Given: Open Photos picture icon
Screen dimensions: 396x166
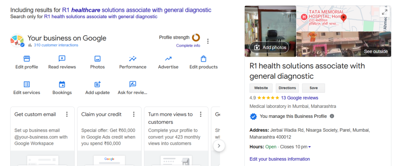Looking at the screenshot, I should click(97, 59).
